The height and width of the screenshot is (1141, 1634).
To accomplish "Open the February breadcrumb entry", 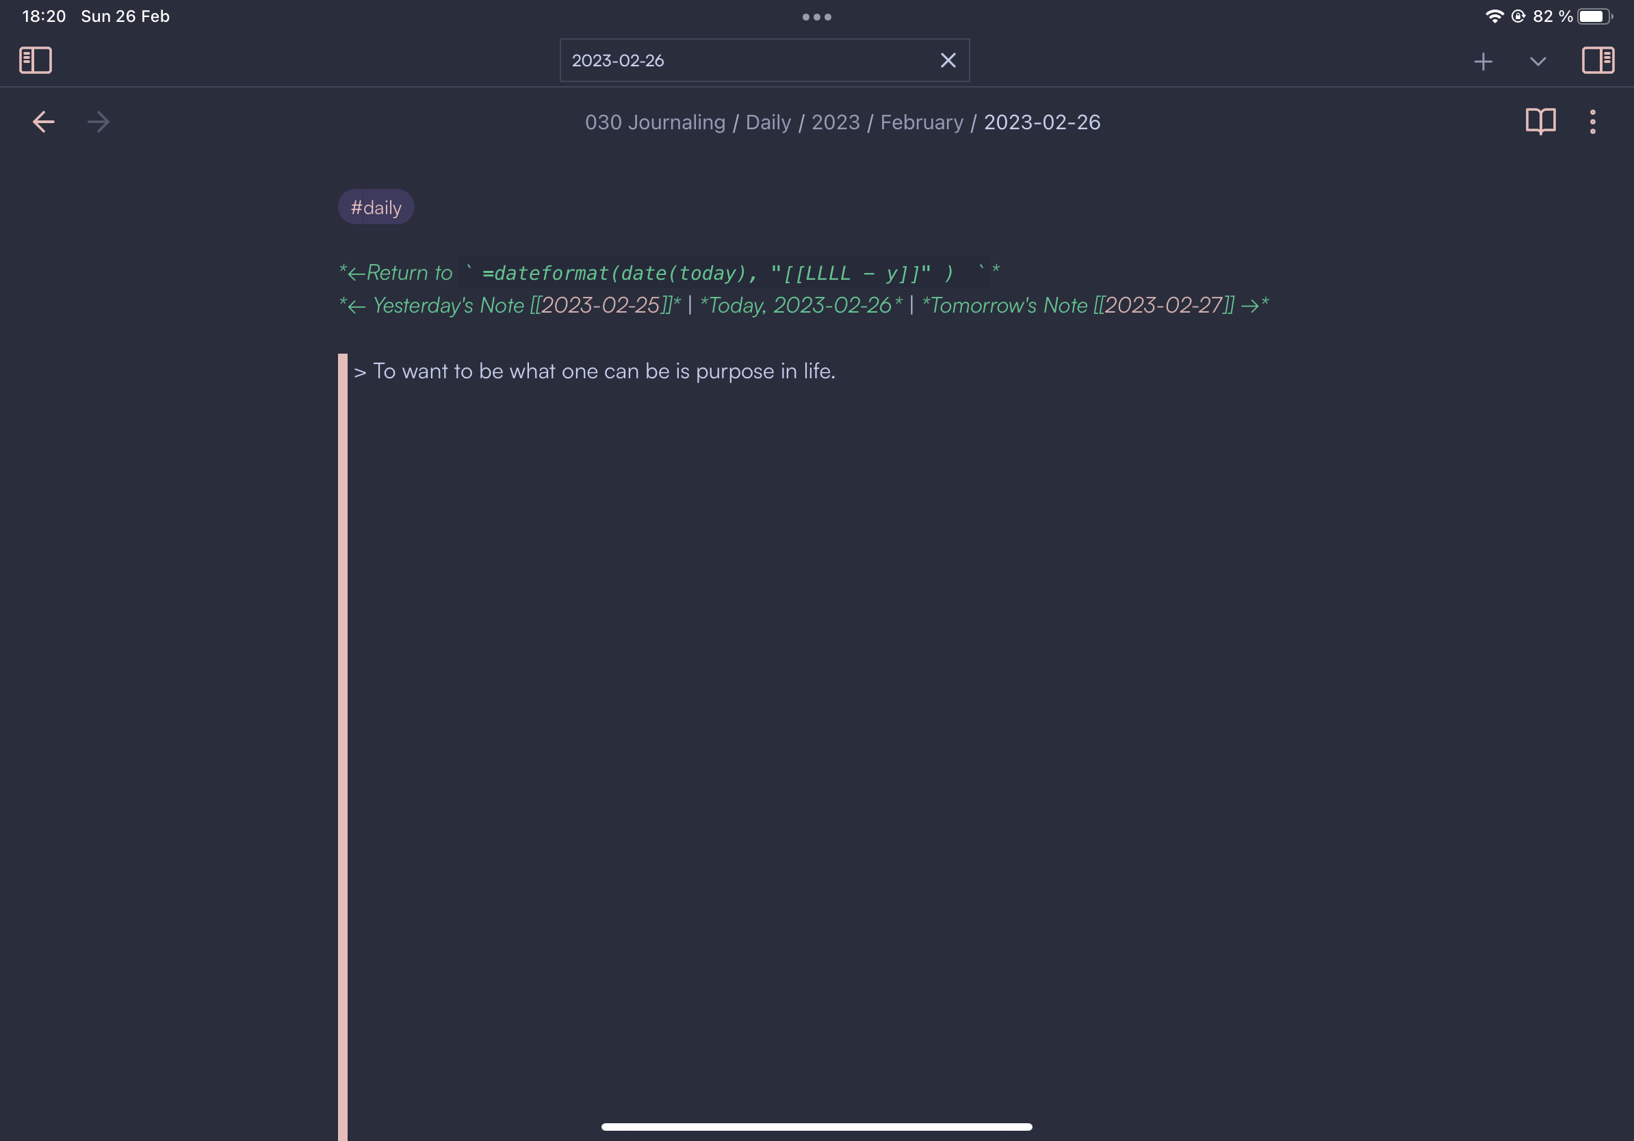I will coord(922,122).
